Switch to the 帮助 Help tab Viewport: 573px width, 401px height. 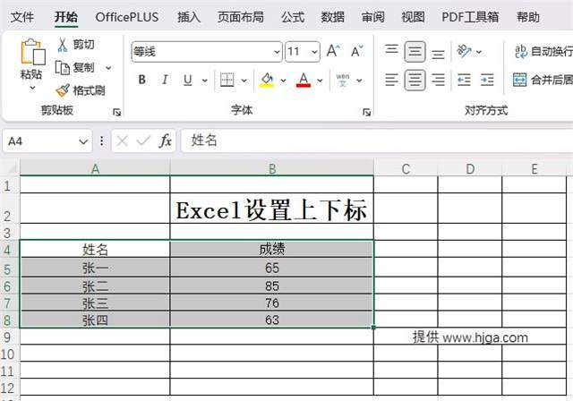528,17
